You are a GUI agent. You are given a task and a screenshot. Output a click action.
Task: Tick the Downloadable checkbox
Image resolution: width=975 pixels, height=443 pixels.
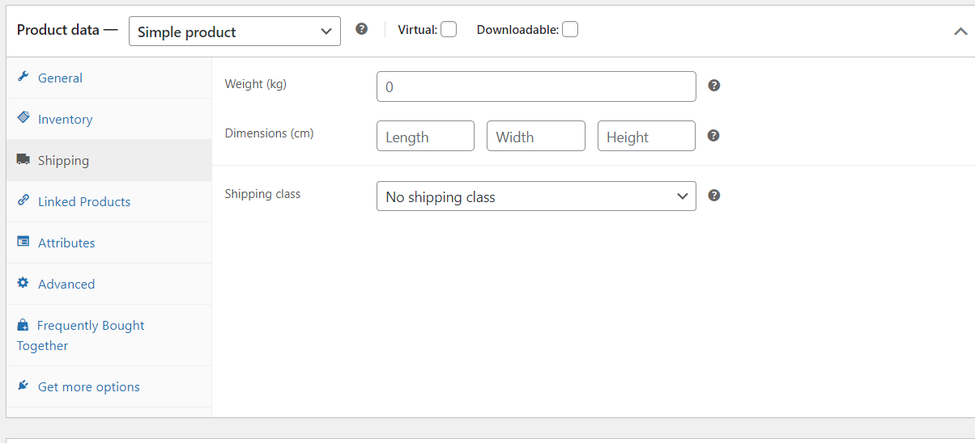(570, 30)
